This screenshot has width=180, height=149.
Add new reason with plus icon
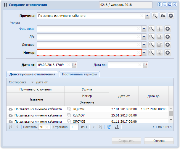(171, 16)
